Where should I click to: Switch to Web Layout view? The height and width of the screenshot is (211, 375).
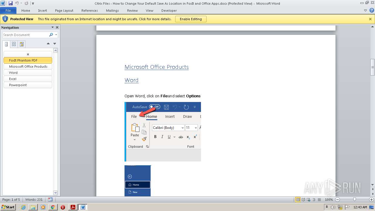pos(308,200)
